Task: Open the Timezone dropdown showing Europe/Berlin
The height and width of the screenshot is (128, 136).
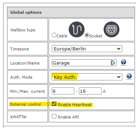Action: click(87, 49)
